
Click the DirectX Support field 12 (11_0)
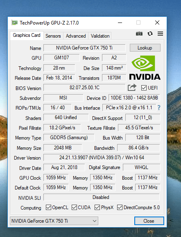[143, 117]
